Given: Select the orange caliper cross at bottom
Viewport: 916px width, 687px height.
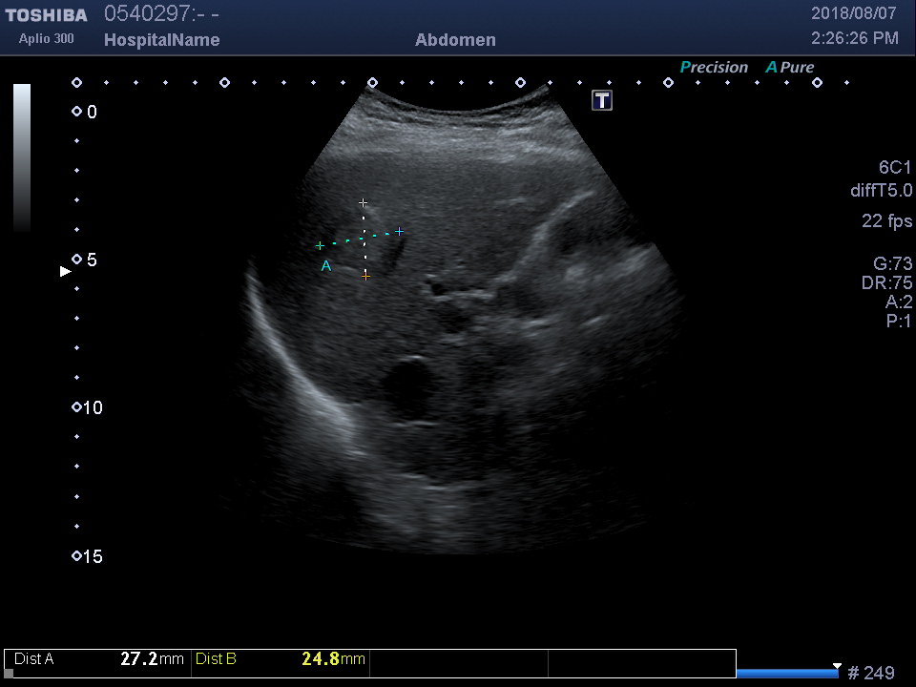Looking at the screenshot, I should point(365,276).
